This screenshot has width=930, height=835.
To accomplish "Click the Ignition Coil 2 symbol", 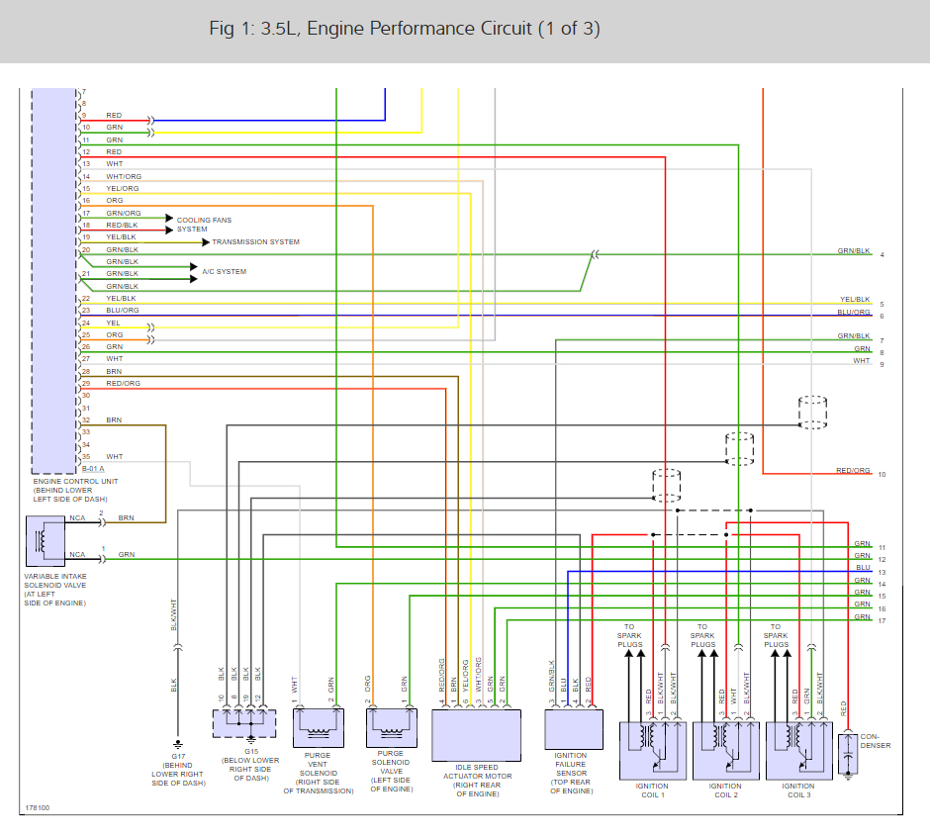I will [x=726, y=750].
